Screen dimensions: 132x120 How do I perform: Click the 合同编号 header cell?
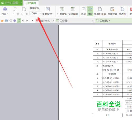(x=112, y=44)
